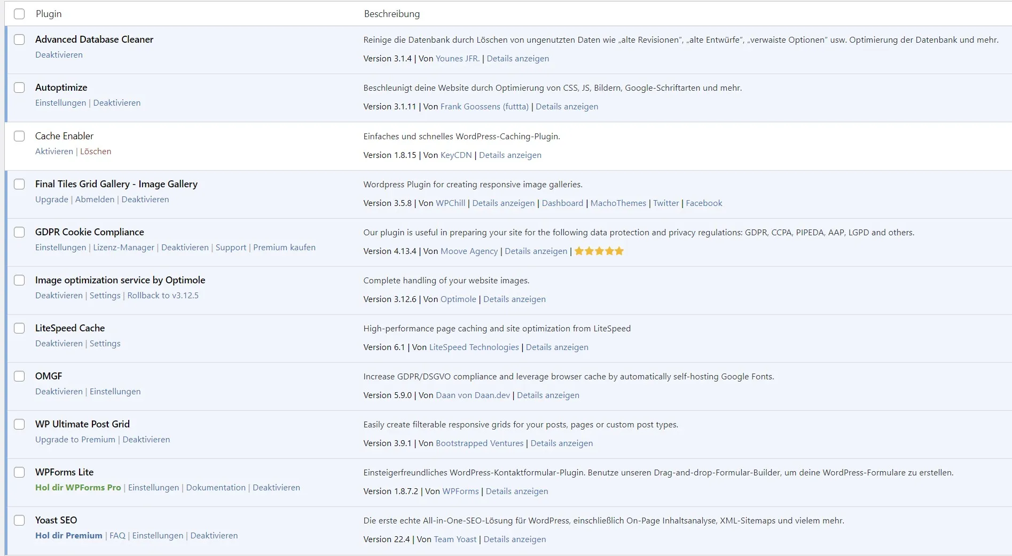Select the Advanced Database Cleaner checkbox
1012x556 pixels.
coord(19,39)
